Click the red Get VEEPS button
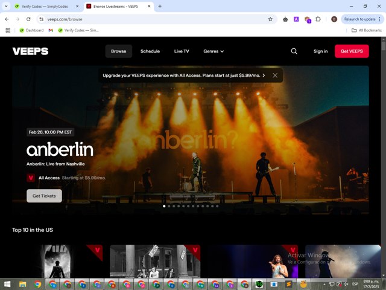 (352, 51)
